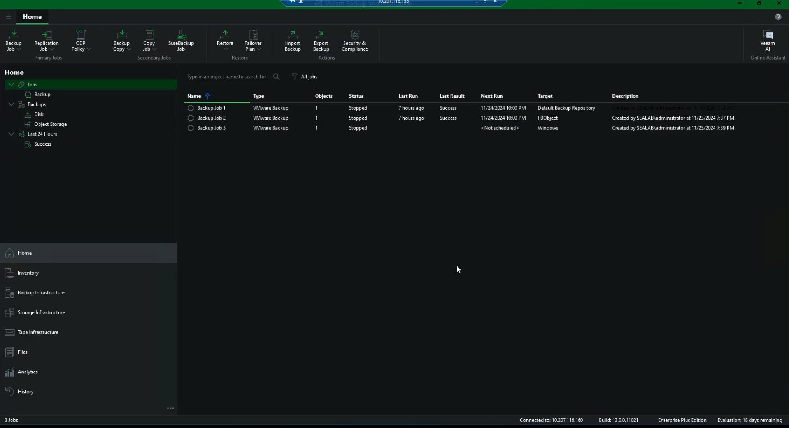This screenshot has width=789, height=428.
Task: Open the Copy Job ribbon button
Action: pos(149,40)
